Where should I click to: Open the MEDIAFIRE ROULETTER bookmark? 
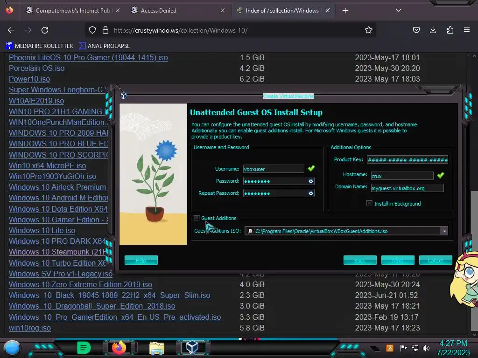[x=39, y=46]
